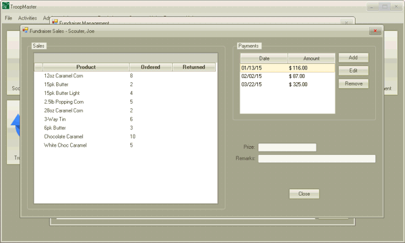Click the TroopMaster application icon
Image resolution: width=405 pixels, height=243 pixels.
pyautogui.click(x=5, y=5)
